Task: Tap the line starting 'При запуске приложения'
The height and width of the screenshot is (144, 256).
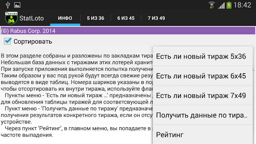Action: (77, 69)
